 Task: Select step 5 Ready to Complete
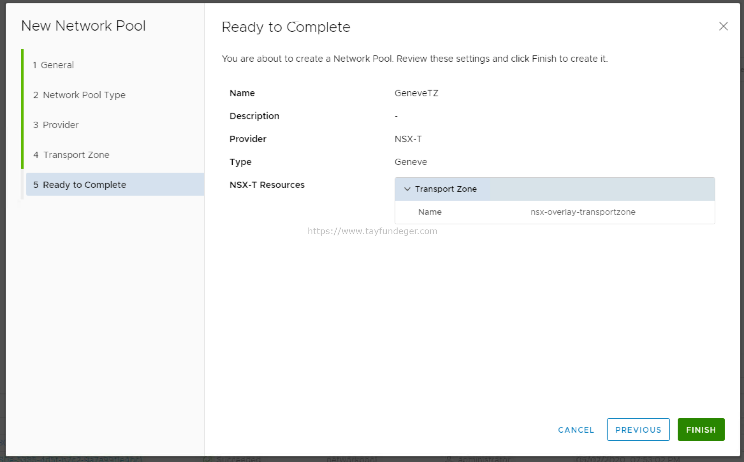click(115, 184)
